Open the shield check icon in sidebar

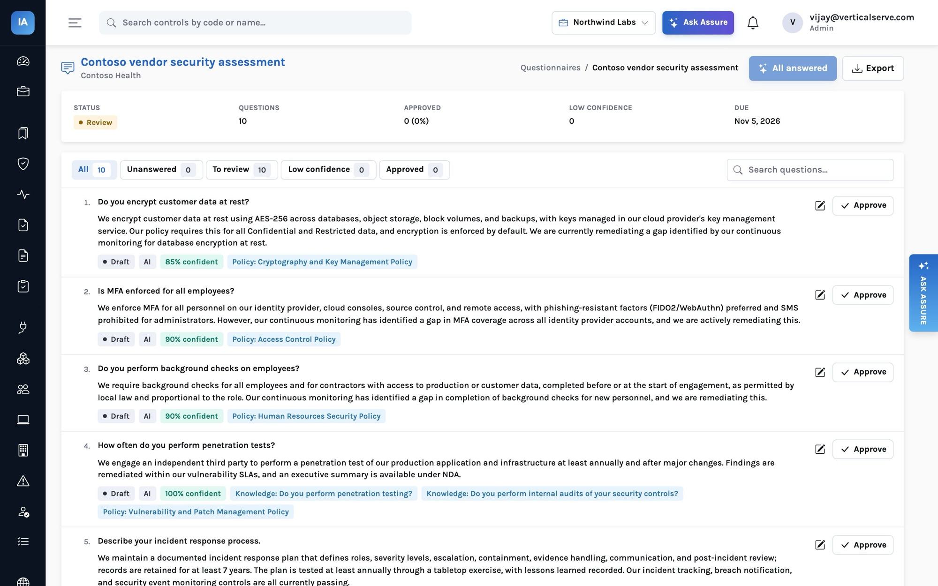pos(23,164)
